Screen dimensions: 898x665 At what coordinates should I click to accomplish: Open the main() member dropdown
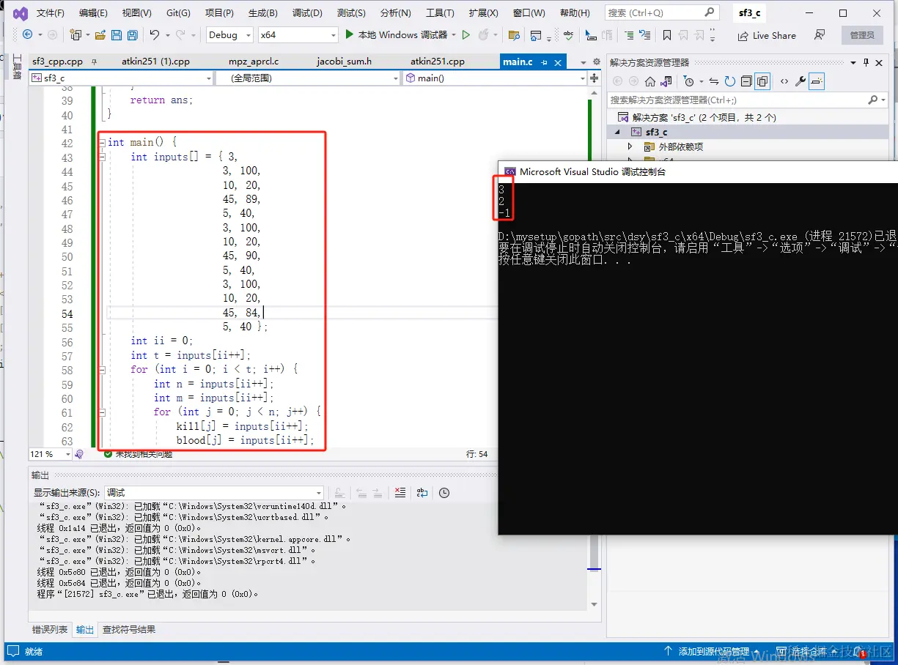click(496, 78)
